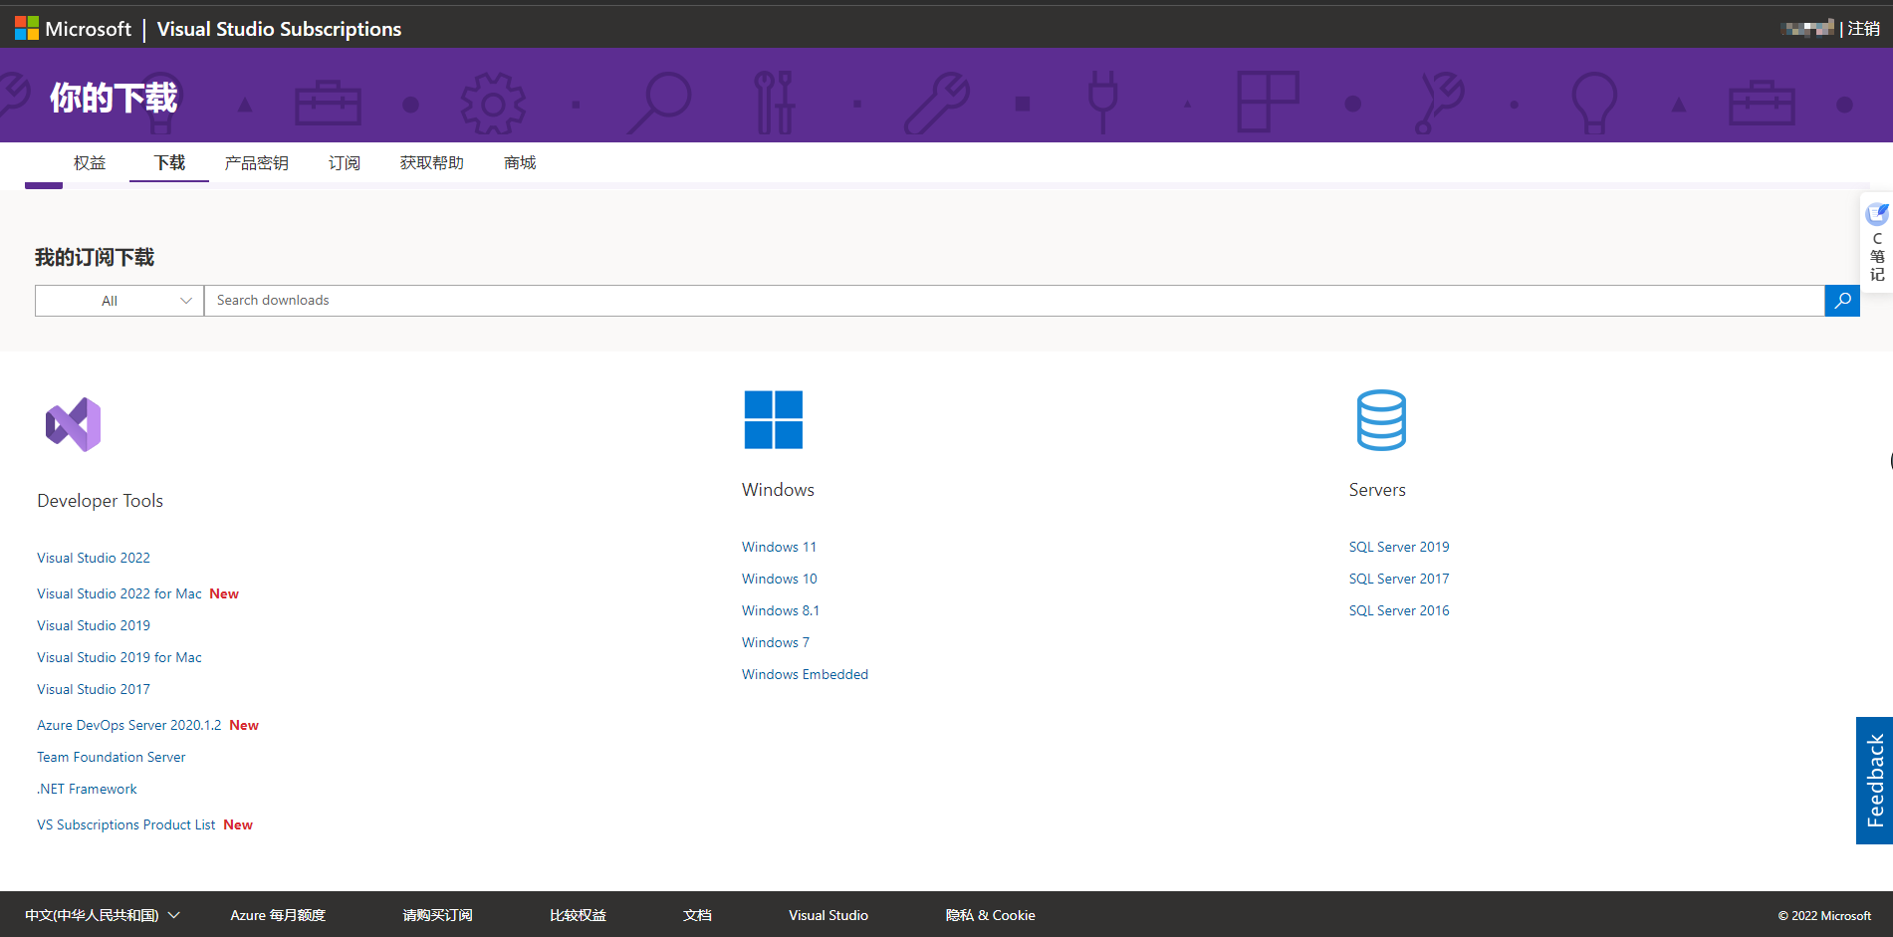Open Windows 11 downloads
Screen dimensions: 1893x937
[x=779, y=547]
